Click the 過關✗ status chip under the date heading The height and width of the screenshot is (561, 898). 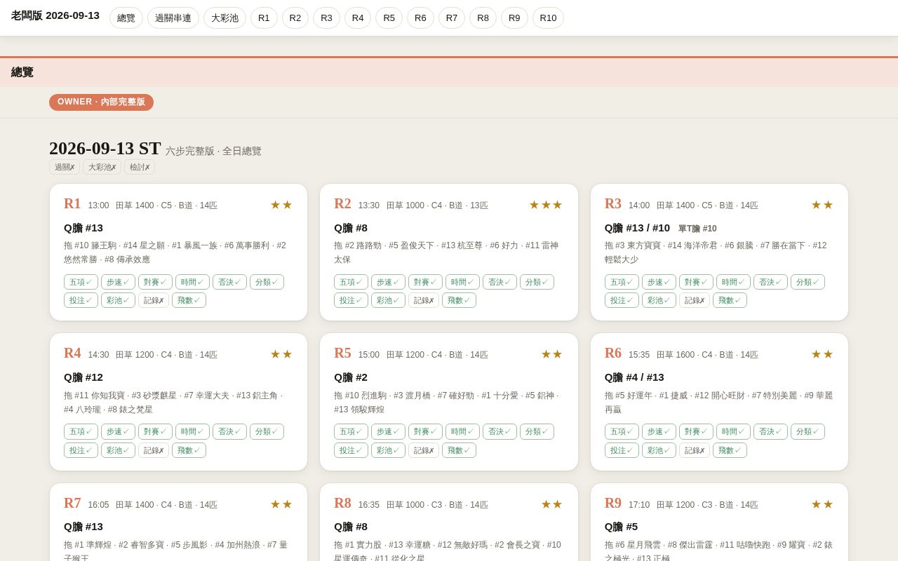point(65,167)
